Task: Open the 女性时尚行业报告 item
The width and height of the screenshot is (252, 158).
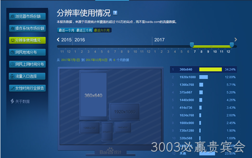Action: click(27, 88)
